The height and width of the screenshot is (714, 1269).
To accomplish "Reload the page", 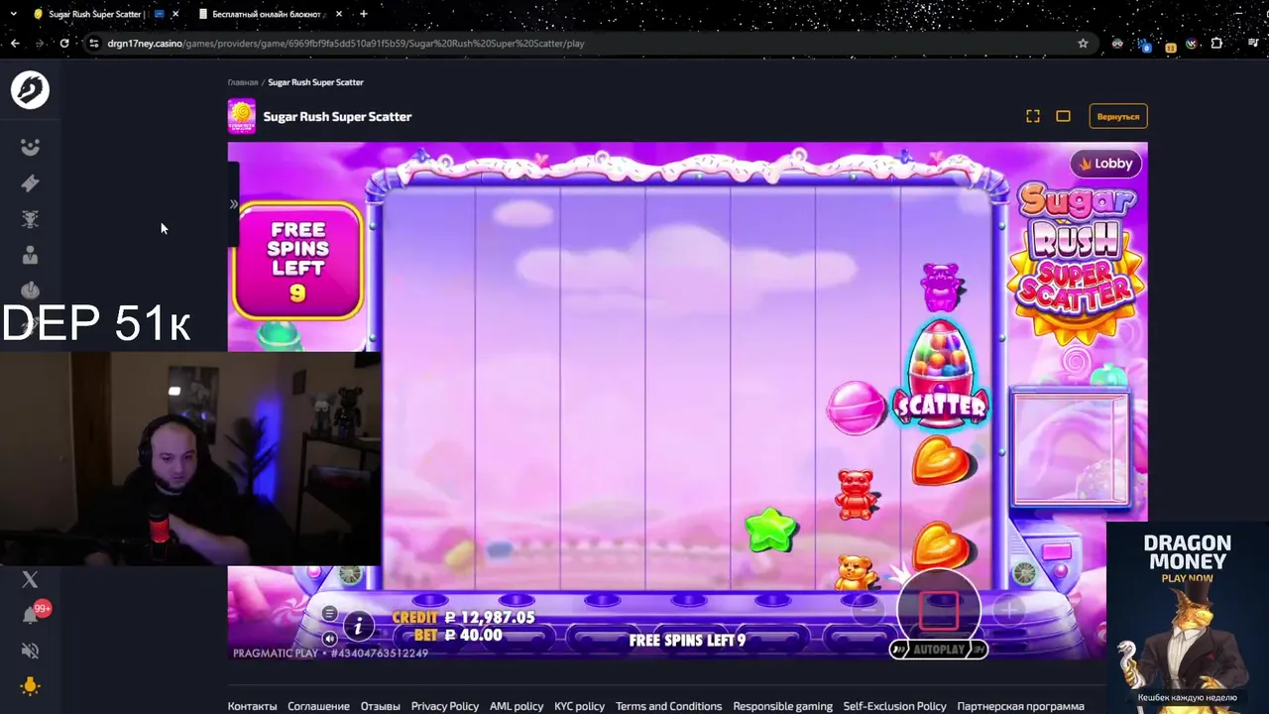I will (64, 44).
